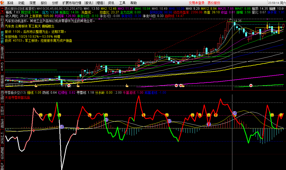Click chart title 西仪股份(日线.前复权)

20,9
